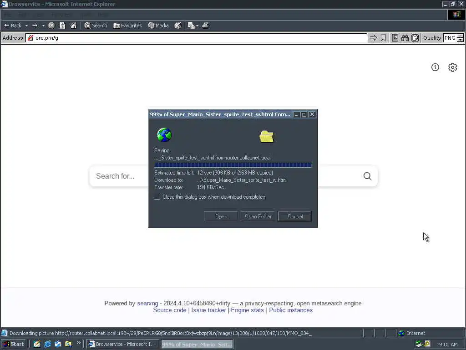Open the Source code footer link
The height and width of the screenshot is (350, 466).
[169, 310]
